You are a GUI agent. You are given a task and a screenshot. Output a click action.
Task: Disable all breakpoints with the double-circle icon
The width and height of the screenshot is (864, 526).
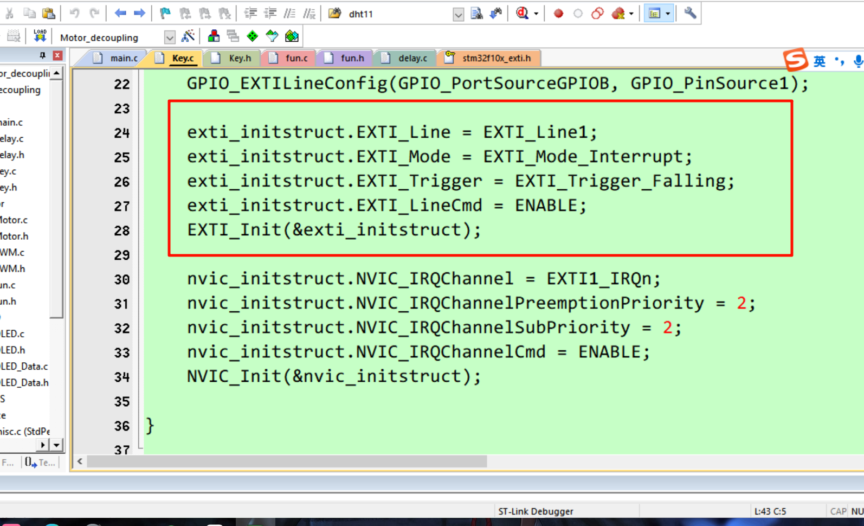tap(597, 14)
